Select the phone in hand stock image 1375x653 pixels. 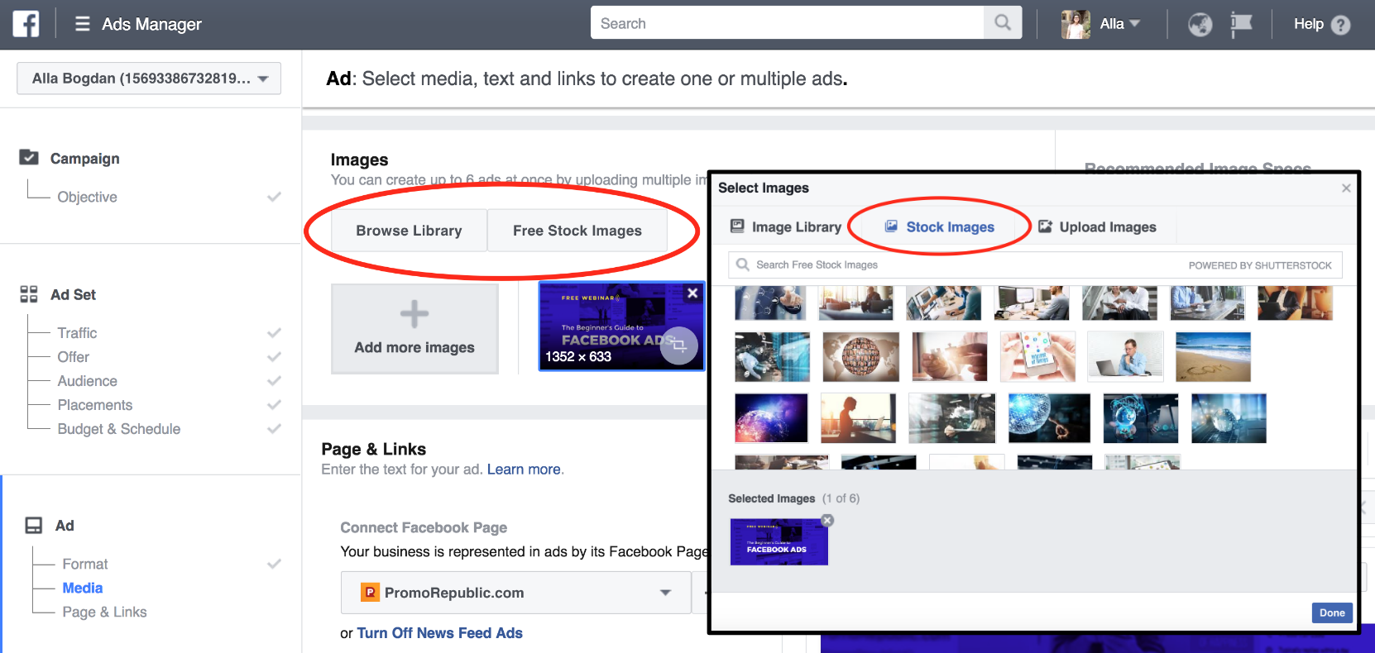(1037, 356)
